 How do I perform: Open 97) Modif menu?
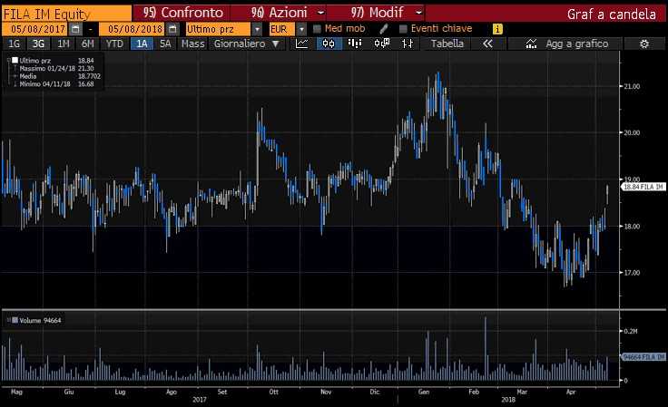377,14
